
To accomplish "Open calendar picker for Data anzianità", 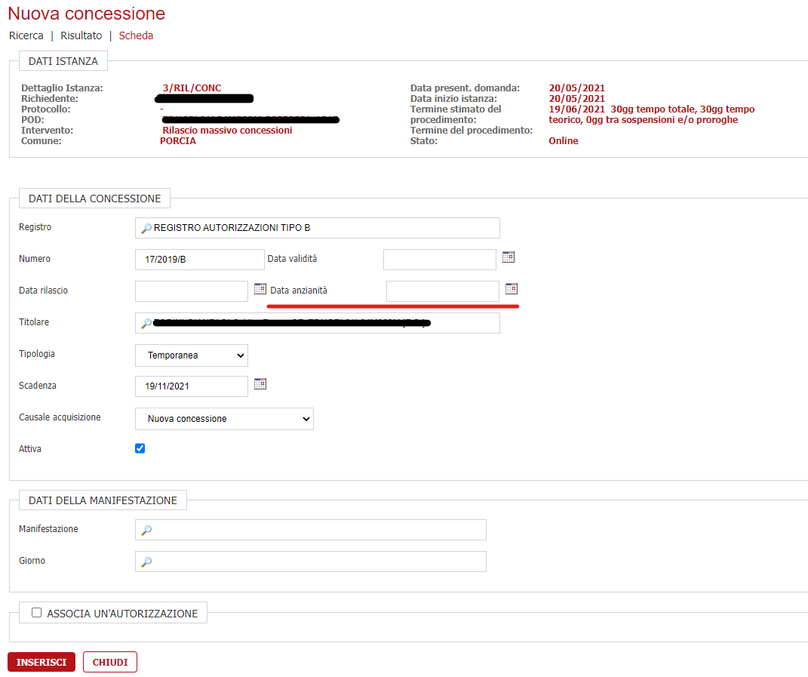I will [x=512, y=289].
